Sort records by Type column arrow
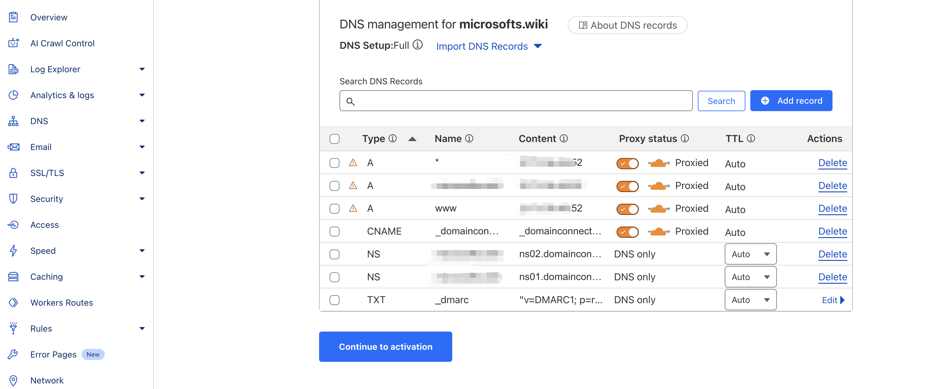The width and height of the screenshot is (944, 389). coord(412,139)
